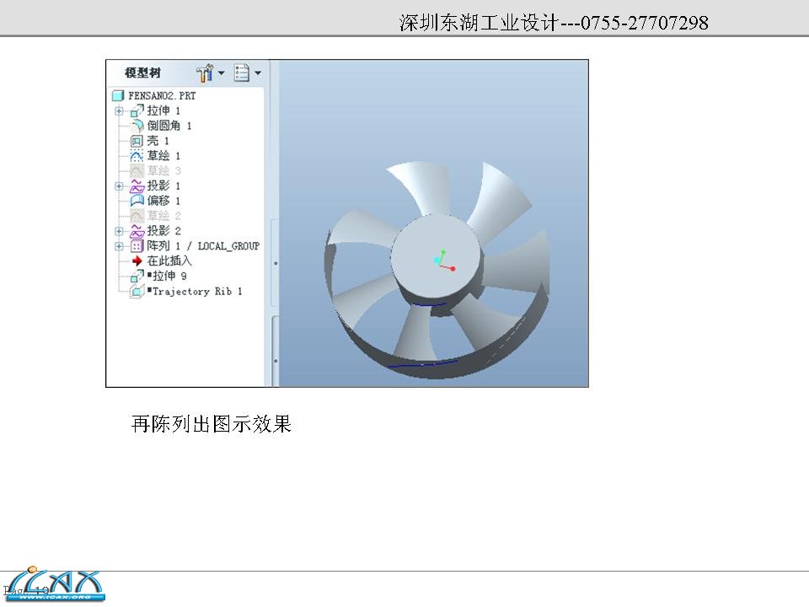Click the model tree show/list icon
Image resolution: width=809 pixels, height=607 pixels.
coord(242,73)
